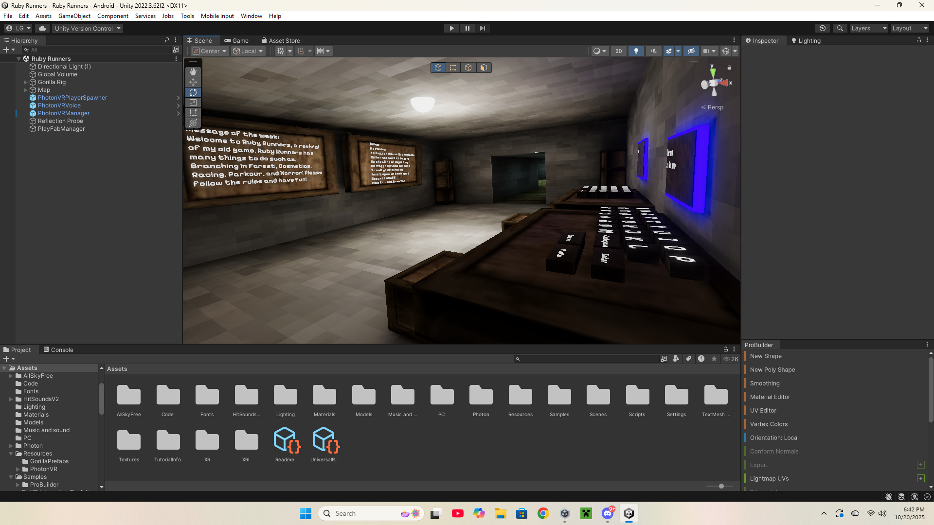Switch to the Console tab
This screenshot has height=525, width=934.
58,350
